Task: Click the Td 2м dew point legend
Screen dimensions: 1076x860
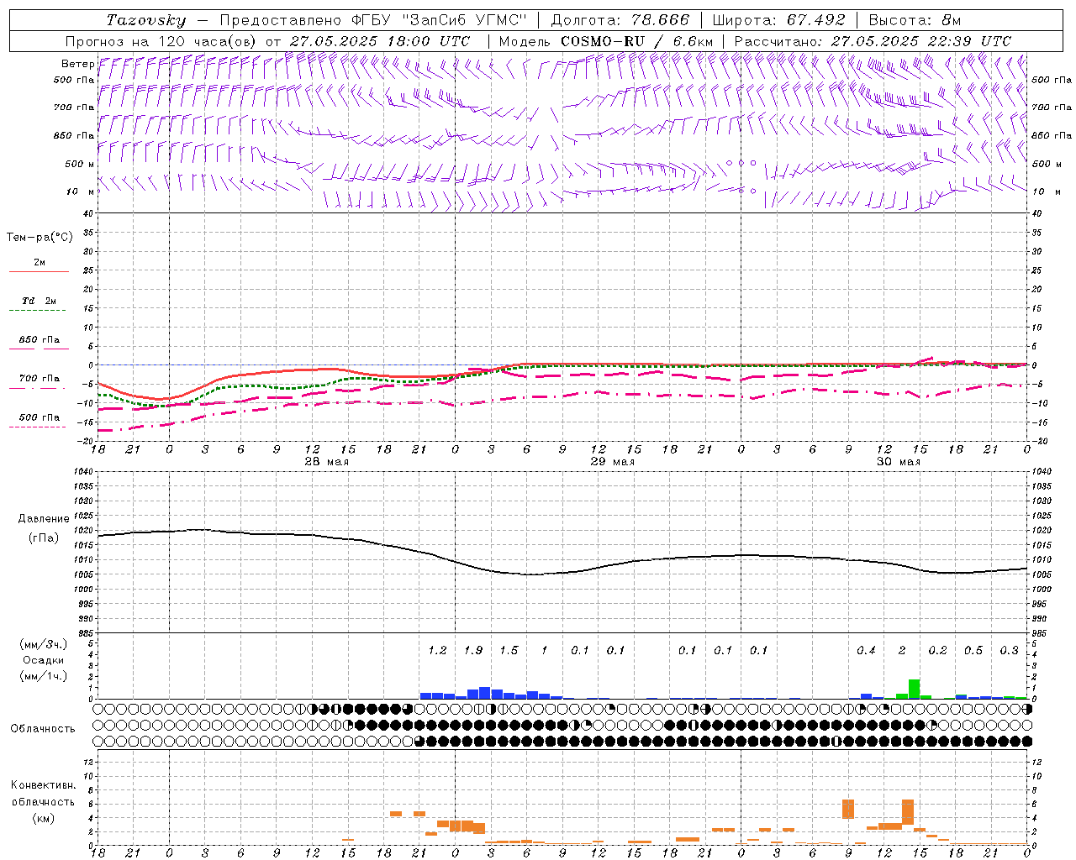Action: tap(39, 301)
